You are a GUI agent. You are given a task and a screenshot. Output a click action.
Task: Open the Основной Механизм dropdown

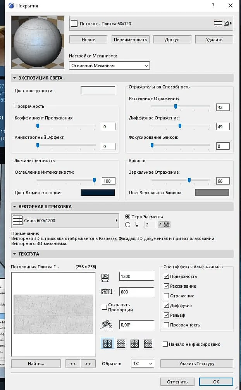point(109,66)
